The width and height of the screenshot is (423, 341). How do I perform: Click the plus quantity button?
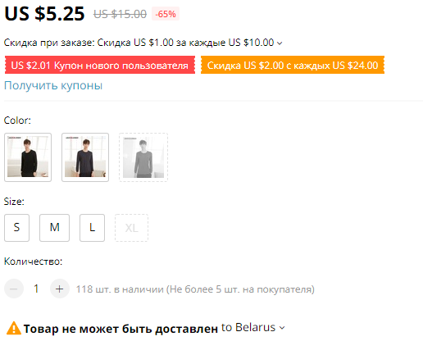tap(59, 289)
